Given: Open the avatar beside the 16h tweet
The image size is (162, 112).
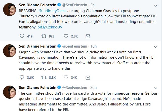Looking at the screenshot, I should [x=10, y=51].
